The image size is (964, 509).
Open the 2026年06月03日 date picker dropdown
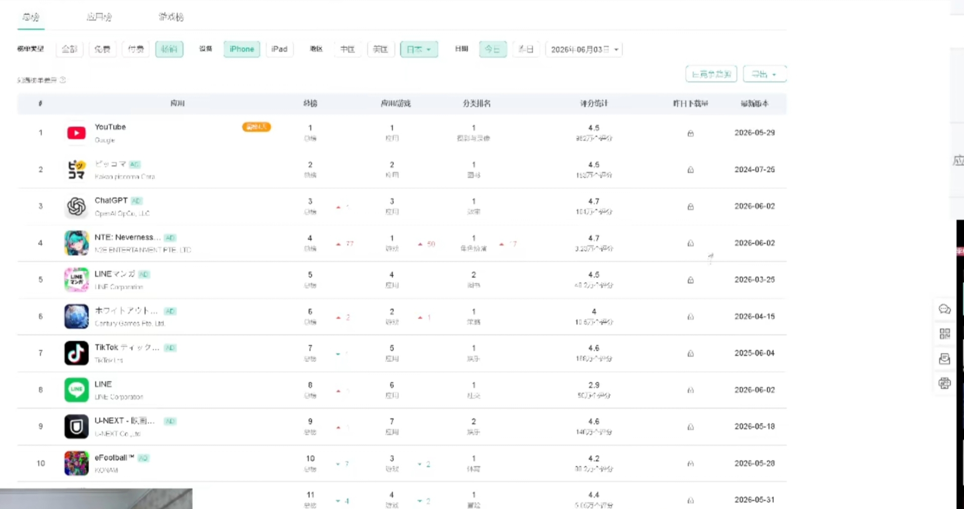[x=584, y=49]
